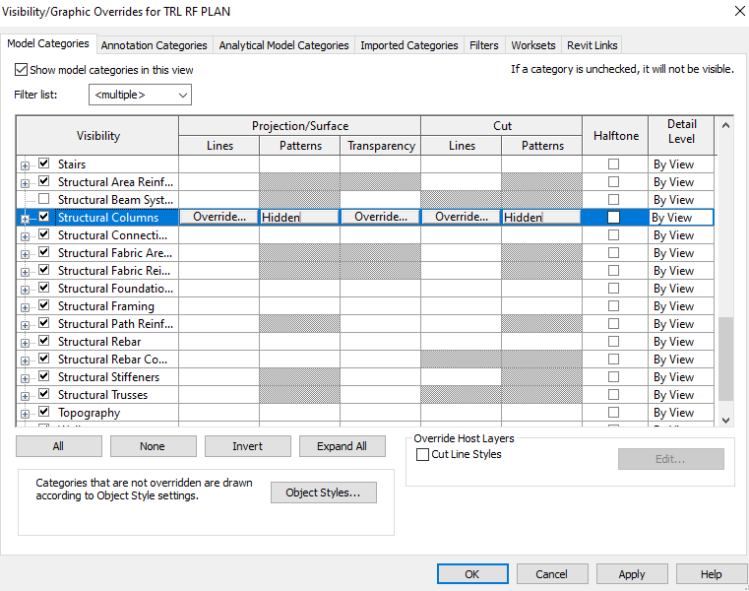Expand Structural Area Reinf... row
The width and height of the screenshot is (749, 591).
click(x=25, y=183)
